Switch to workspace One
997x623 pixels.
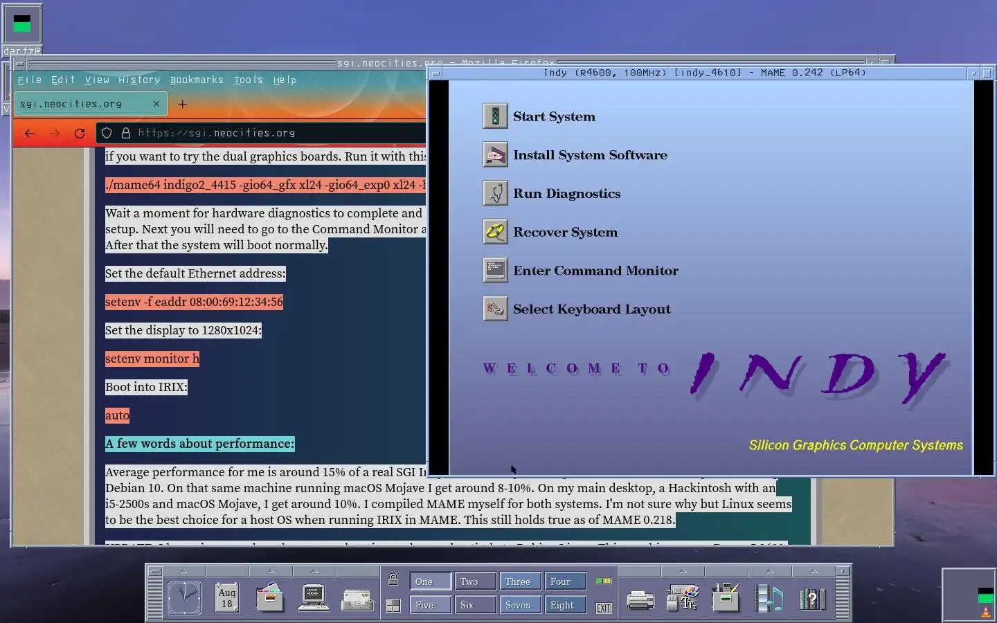pyautogui.click(x=430, y=581)
